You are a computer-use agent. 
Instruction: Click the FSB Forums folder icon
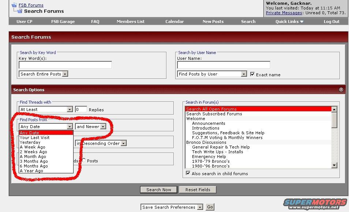pyautogui.click(x=14, y=5)
